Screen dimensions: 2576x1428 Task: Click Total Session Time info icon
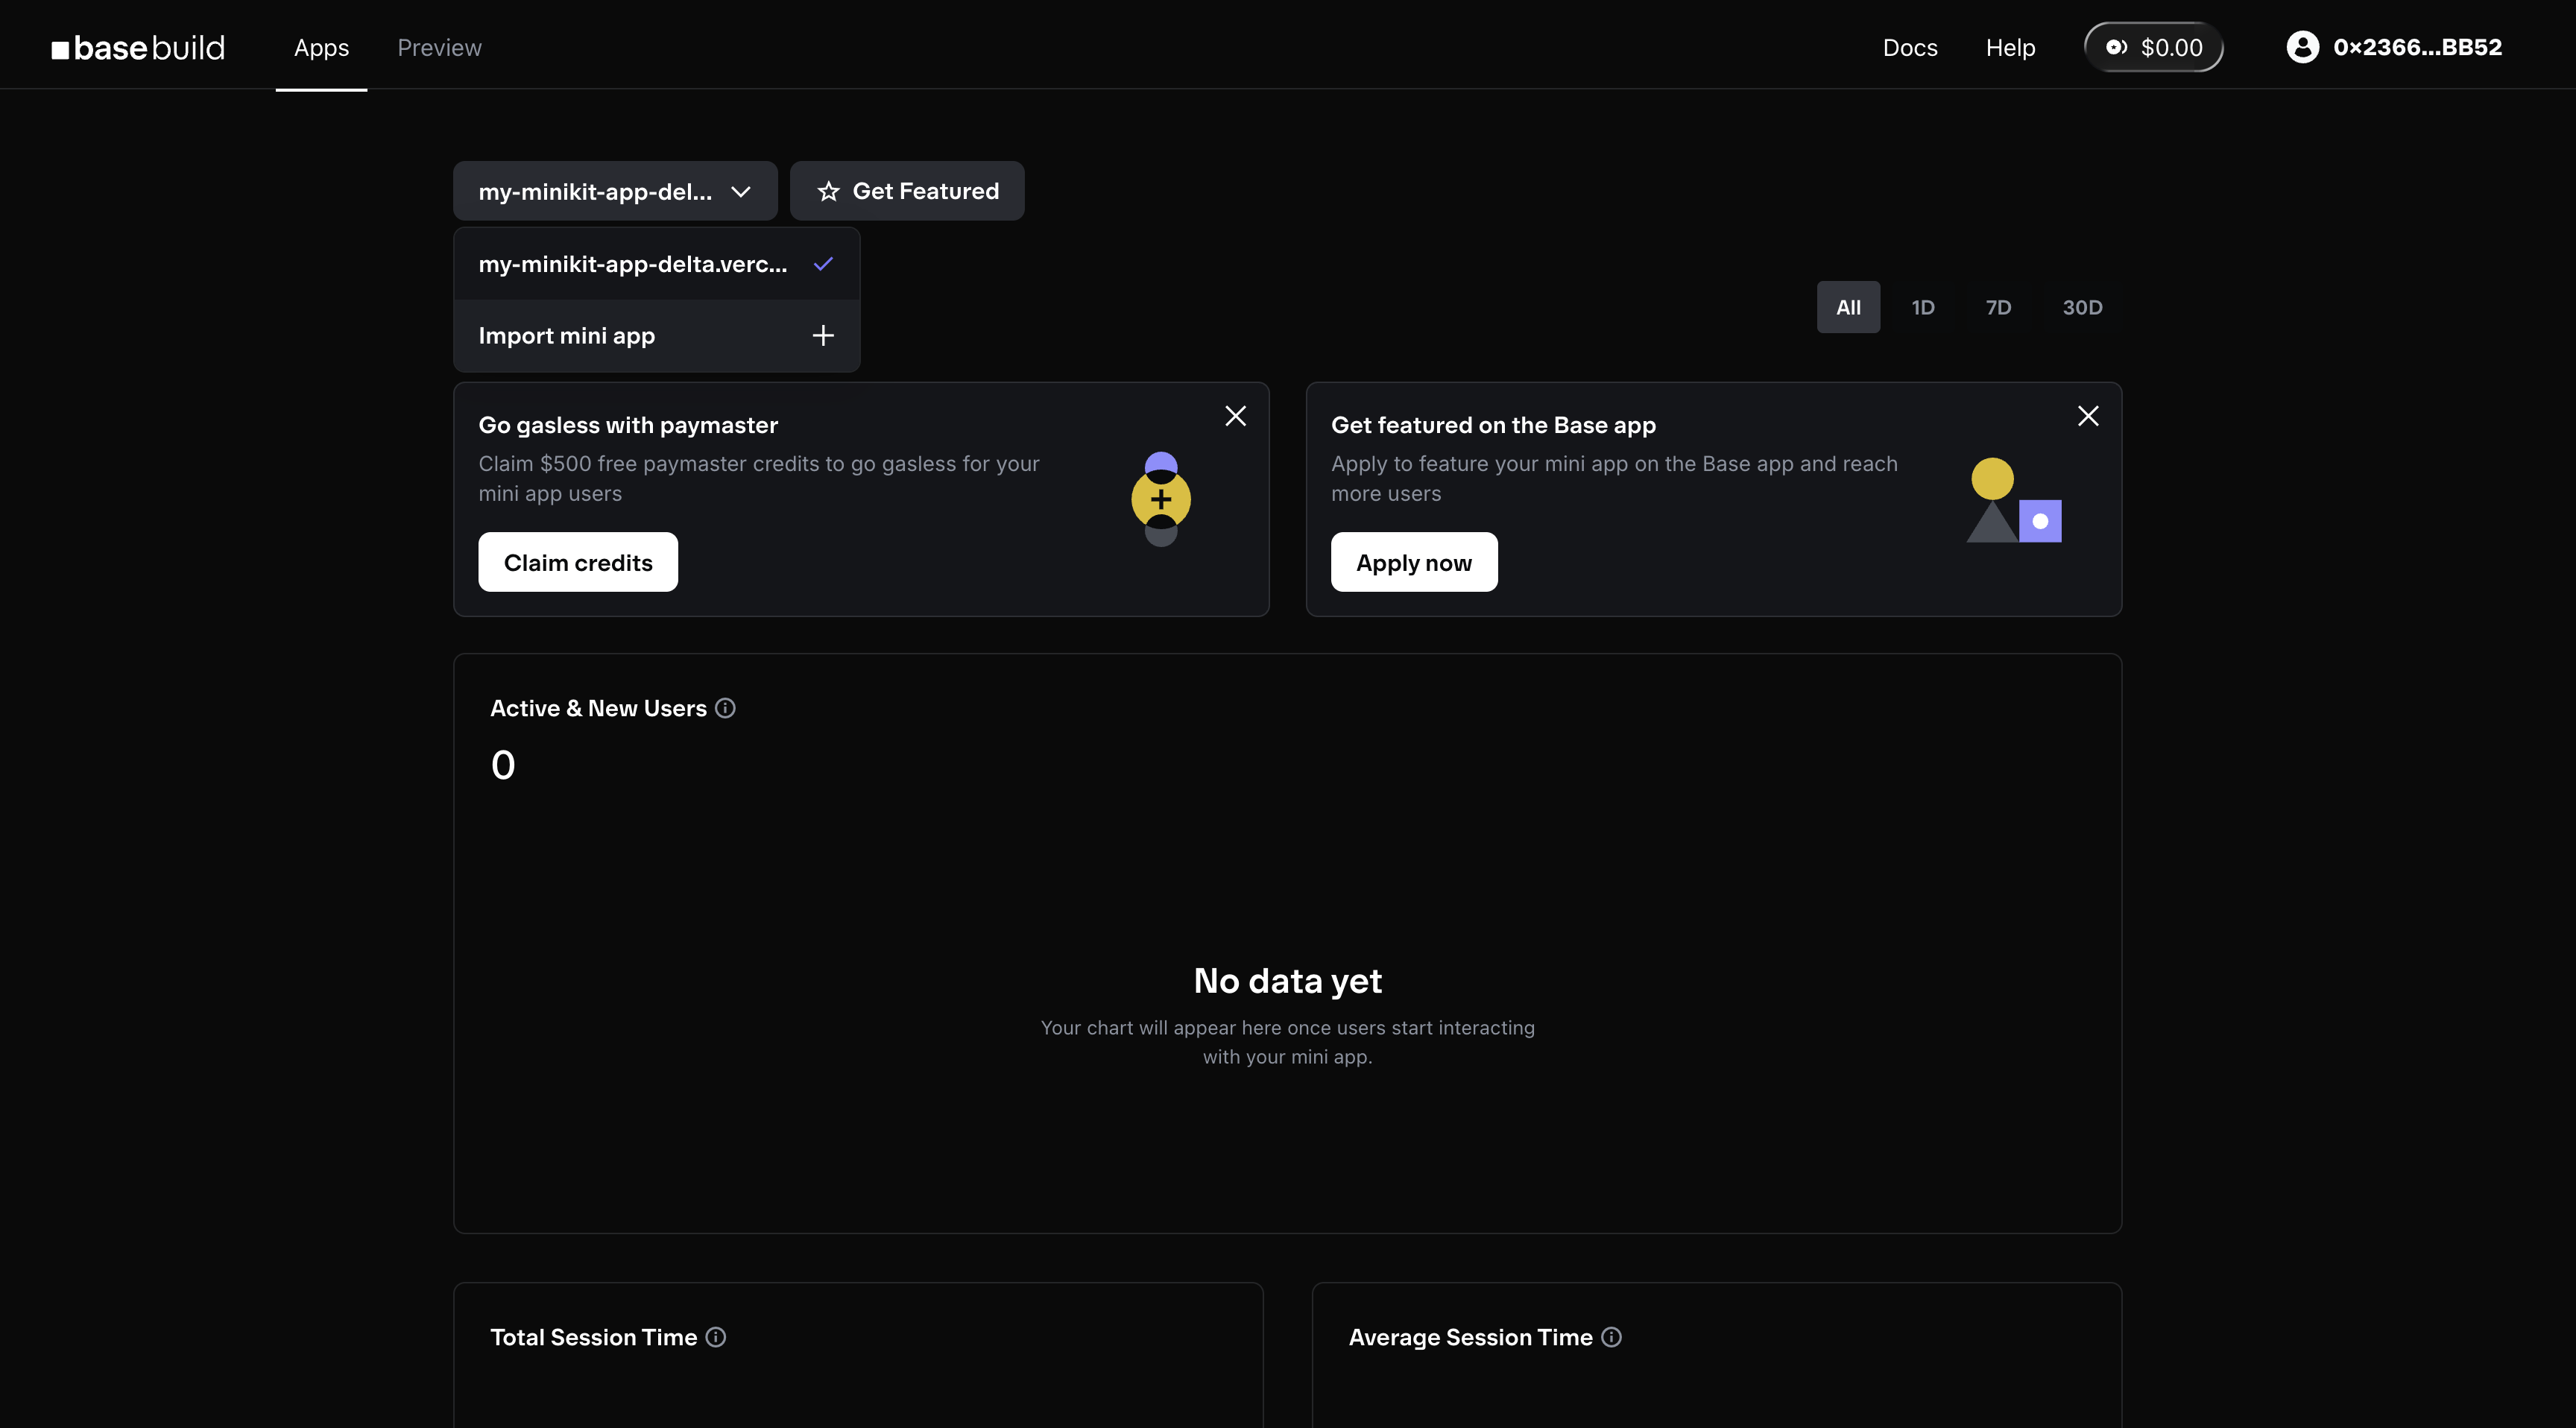point(716,1337)
